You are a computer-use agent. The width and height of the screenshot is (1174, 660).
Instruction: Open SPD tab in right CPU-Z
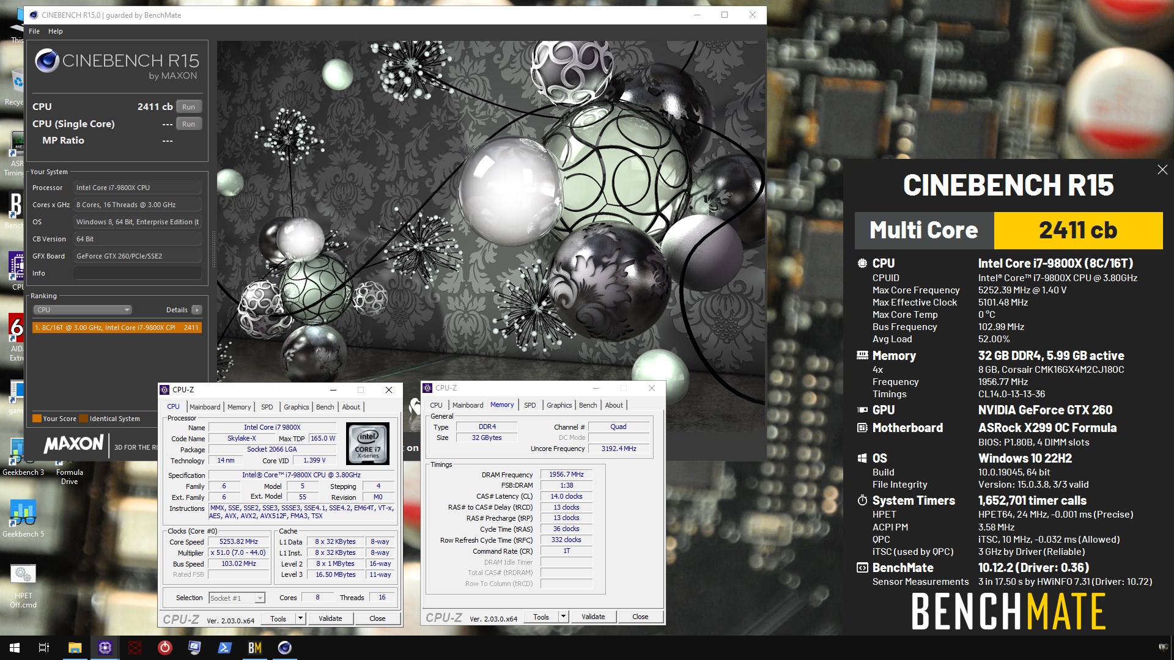pos(530,405)
